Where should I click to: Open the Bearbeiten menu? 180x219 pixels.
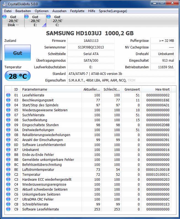point(23,11)
